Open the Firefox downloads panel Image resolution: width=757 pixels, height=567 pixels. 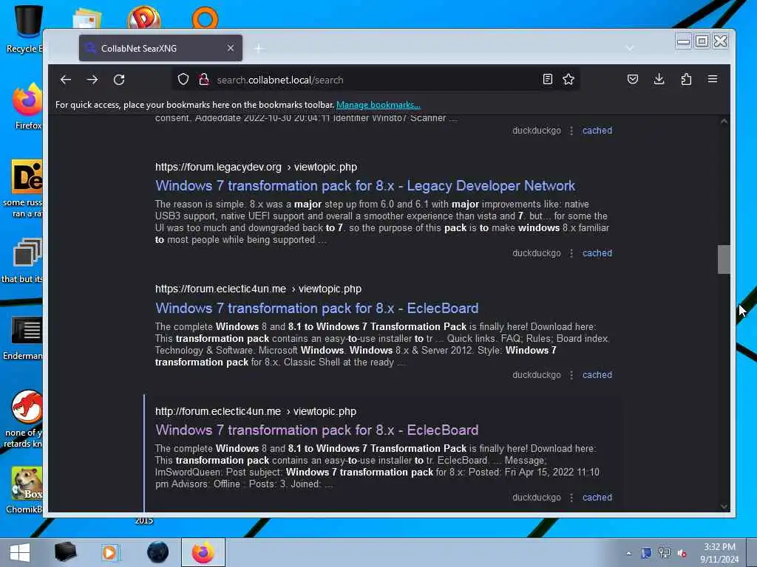tap(659, 79)
